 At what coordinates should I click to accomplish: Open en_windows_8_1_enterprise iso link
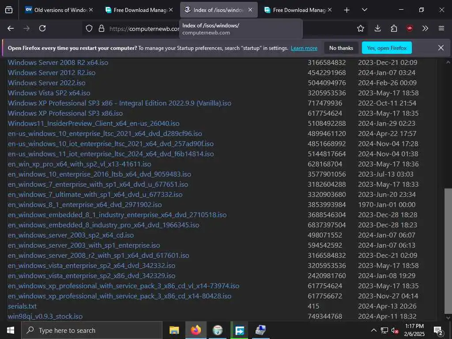tap(85, 205)
